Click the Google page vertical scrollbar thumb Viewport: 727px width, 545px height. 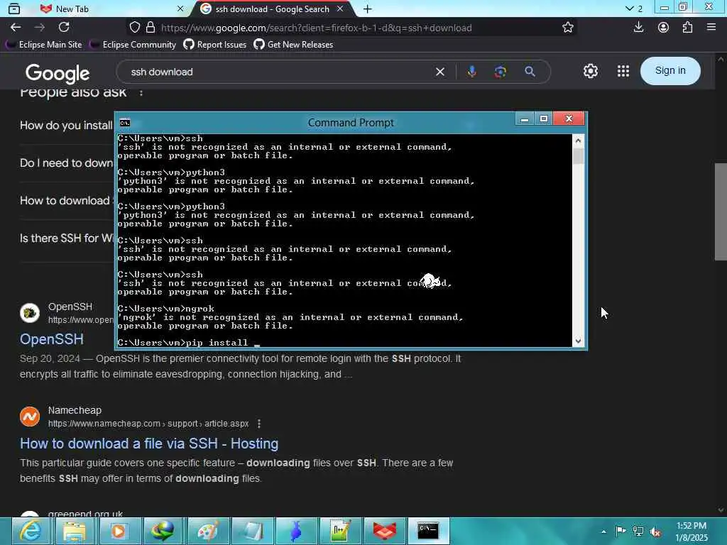pyautogui.click(x=721, y=211)
